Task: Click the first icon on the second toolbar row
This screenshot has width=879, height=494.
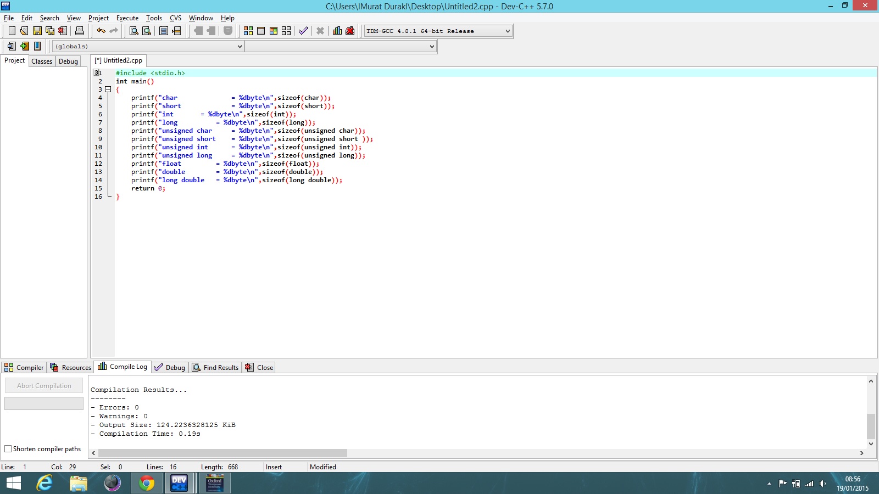Action: [x=12, y=46]
